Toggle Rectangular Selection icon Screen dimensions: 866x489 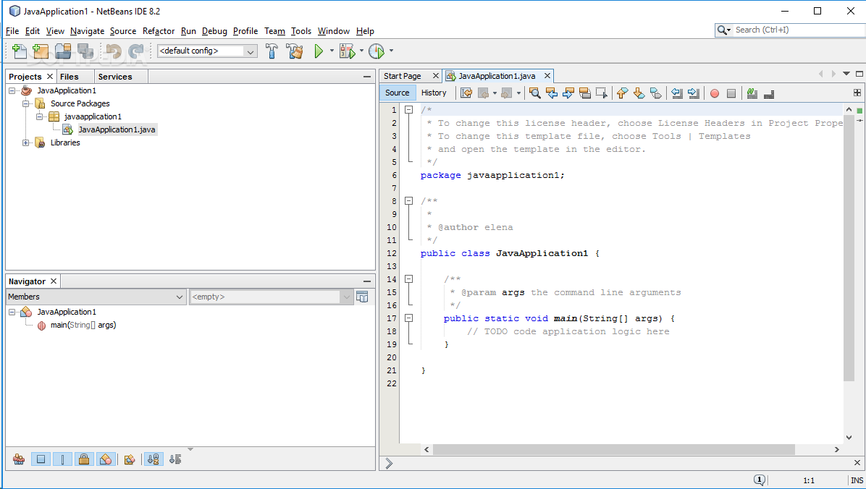pyautogui.click(x=602, y=93)
